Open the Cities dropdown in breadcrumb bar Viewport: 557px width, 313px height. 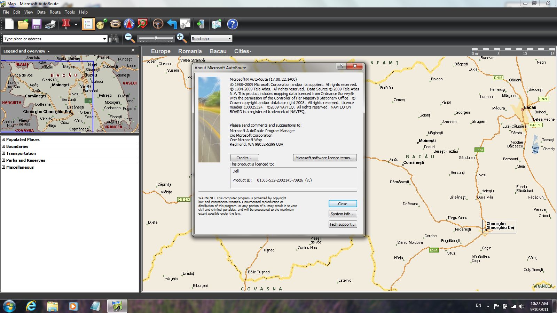point(243,51)
